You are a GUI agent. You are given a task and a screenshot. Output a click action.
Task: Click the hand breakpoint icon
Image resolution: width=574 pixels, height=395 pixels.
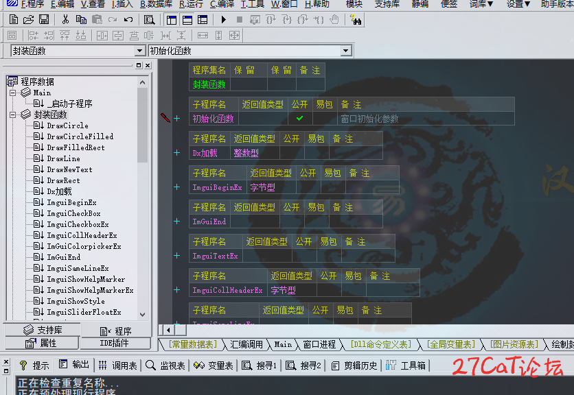[x=334, y=19]
